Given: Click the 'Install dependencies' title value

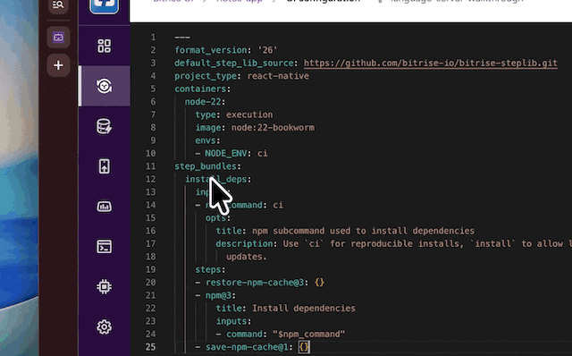Looking at the screenshot, I should [x=304, y=309].
